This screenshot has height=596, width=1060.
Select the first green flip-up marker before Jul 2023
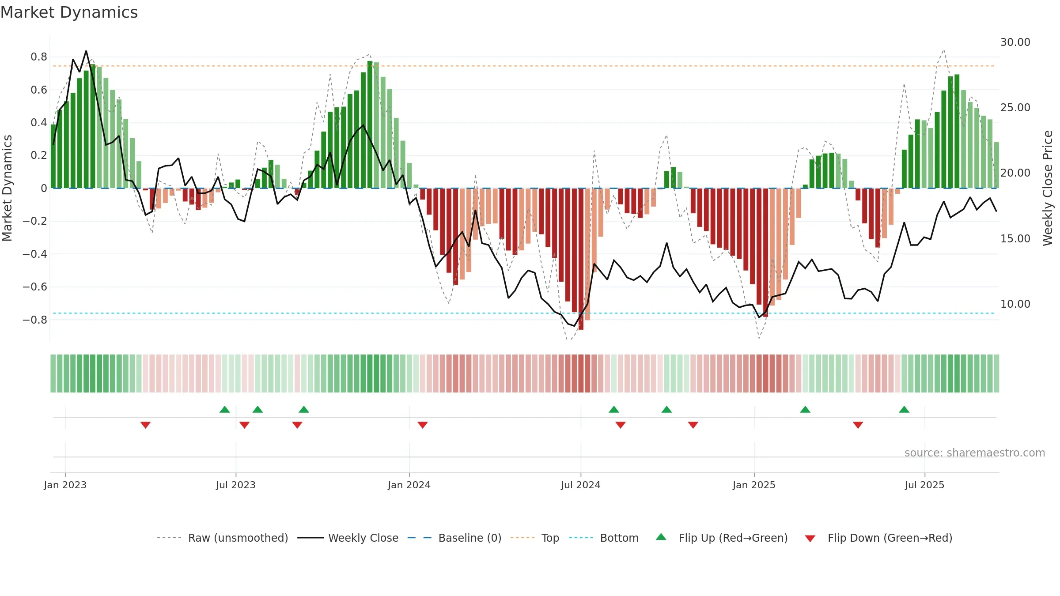[x=225, y=409]
